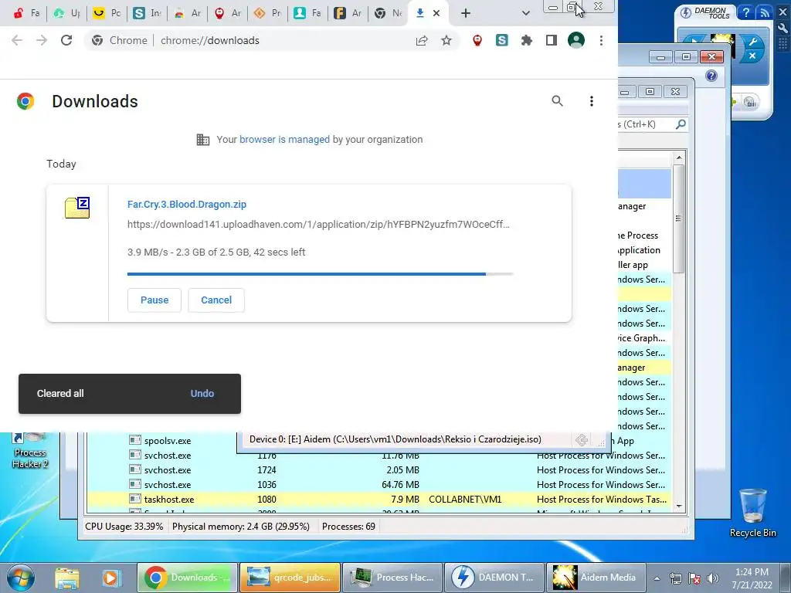Cancel the Far Cry download
The image size is (791, 593).
click(x=216, y=300)
